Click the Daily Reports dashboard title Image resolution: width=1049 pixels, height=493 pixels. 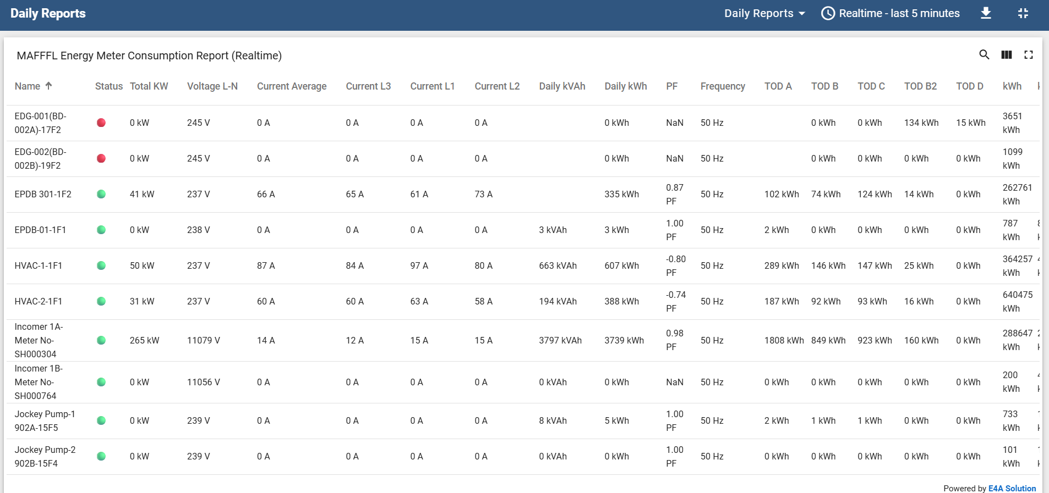tap(48, 13)
